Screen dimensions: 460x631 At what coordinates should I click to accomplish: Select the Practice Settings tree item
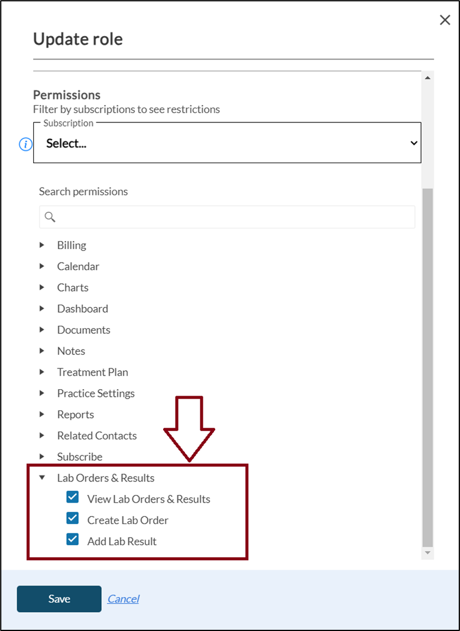coord(96,393)
